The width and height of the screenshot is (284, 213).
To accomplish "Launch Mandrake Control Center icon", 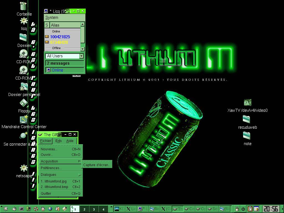I will (24, 119).
